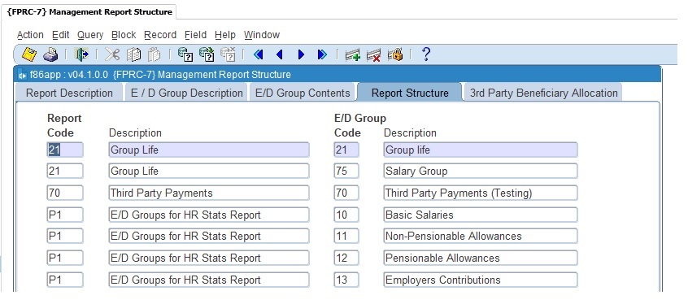Click the Group life E/D description field
Viewport: 688px width, 304px height.
tap(481, 150)
